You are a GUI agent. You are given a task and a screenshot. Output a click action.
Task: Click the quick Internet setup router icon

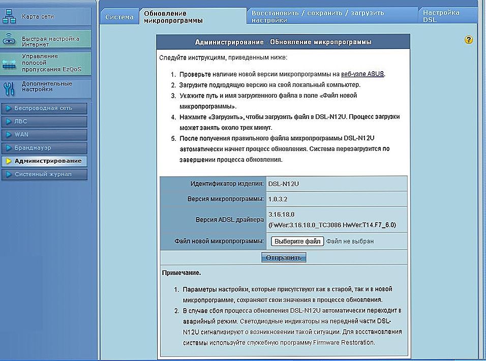9,39
